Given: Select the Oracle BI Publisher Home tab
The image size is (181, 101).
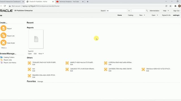Looking at the screenshot, I should pyautogui.click(x=38, y=2).
